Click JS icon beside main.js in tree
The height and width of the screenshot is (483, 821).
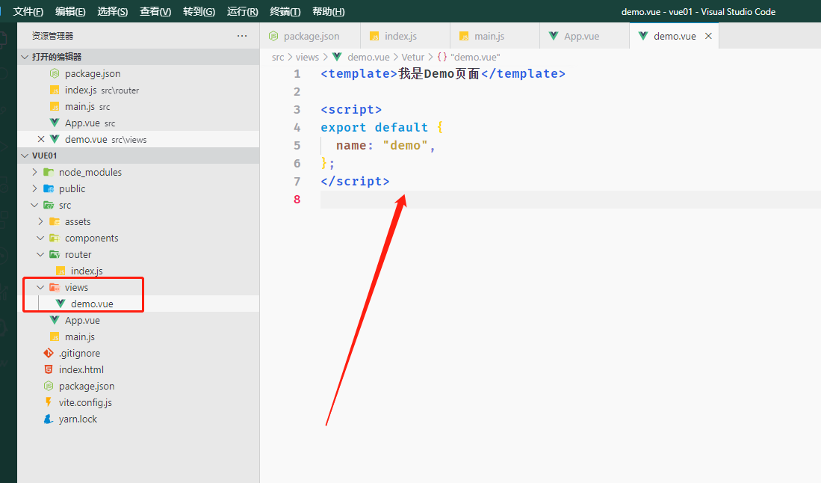tap(55, 337)
